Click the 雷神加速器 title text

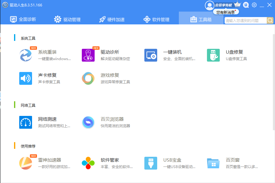pos(50,160)
